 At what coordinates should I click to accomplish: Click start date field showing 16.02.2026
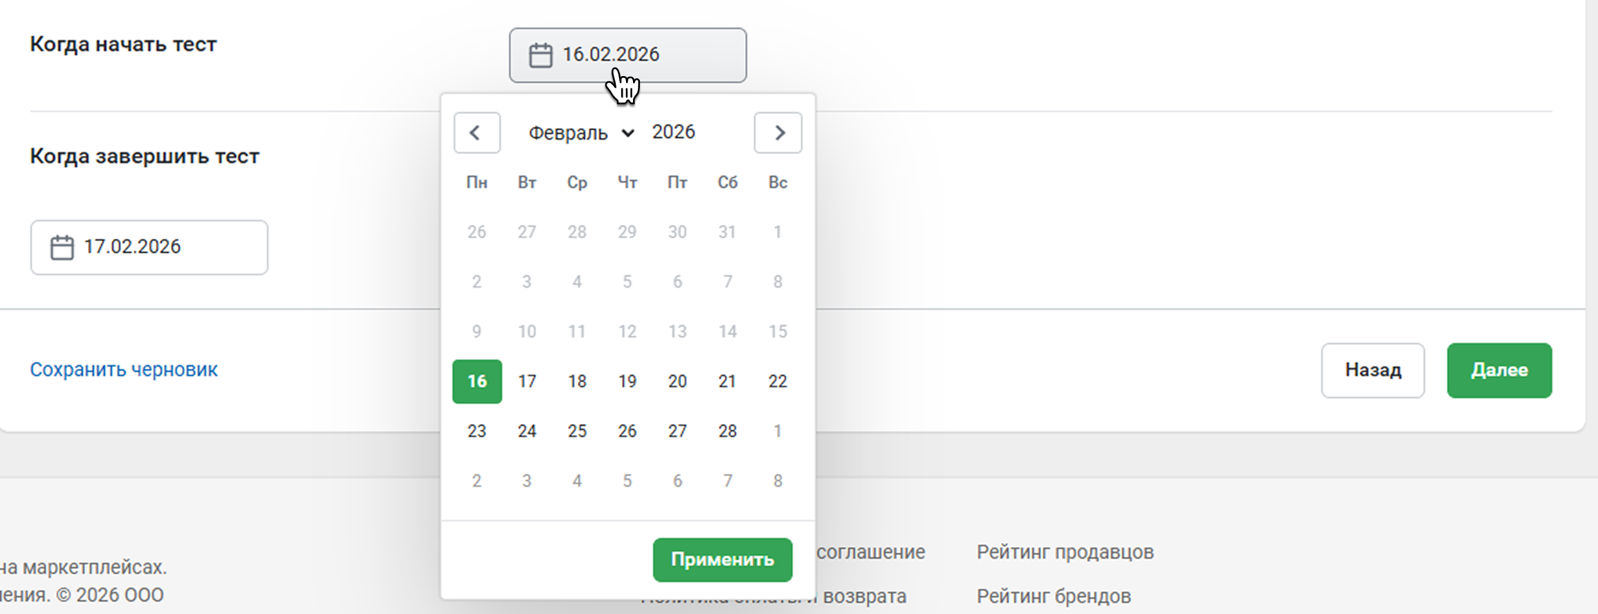pyautogui.click(x=628, y=55)
